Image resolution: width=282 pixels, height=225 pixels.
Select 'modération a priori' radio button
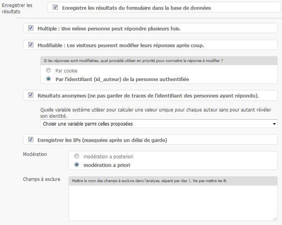coord(77,165)
